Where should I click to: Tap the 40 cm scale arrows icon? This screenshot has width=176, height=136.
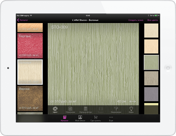pyautogui.click(x=132, y=101)
